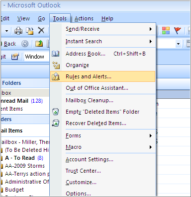This screenshot has width=191, height=197.
Task: Click the Favorite Folders header
Action: (x=25, y=83)
